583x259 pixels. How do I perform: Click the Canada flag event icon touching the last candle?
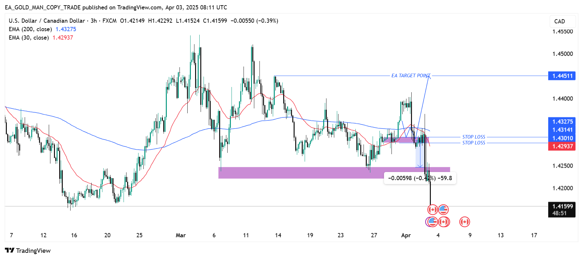(432, 210)
